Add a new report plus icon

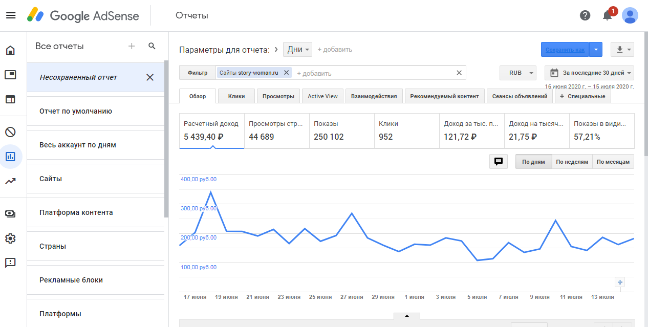132,46
